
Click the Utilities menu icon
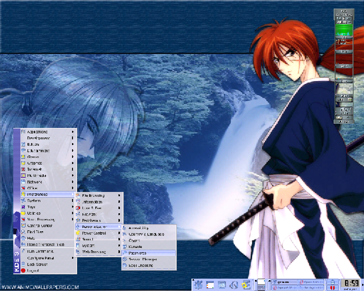pos(23,213)
